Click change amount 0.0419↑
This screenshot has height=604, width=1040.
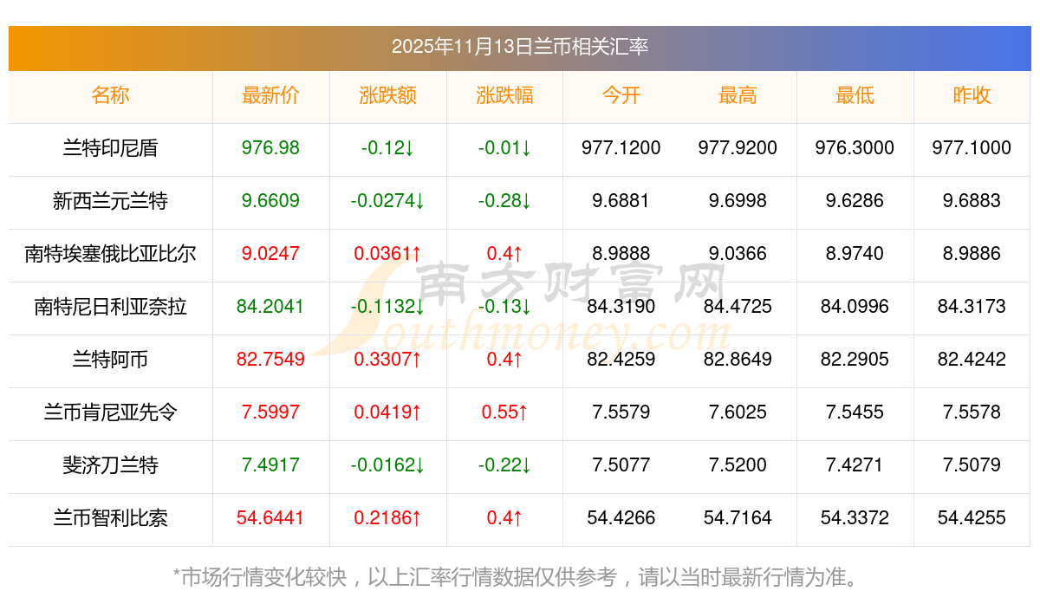(x=387, y=412)
